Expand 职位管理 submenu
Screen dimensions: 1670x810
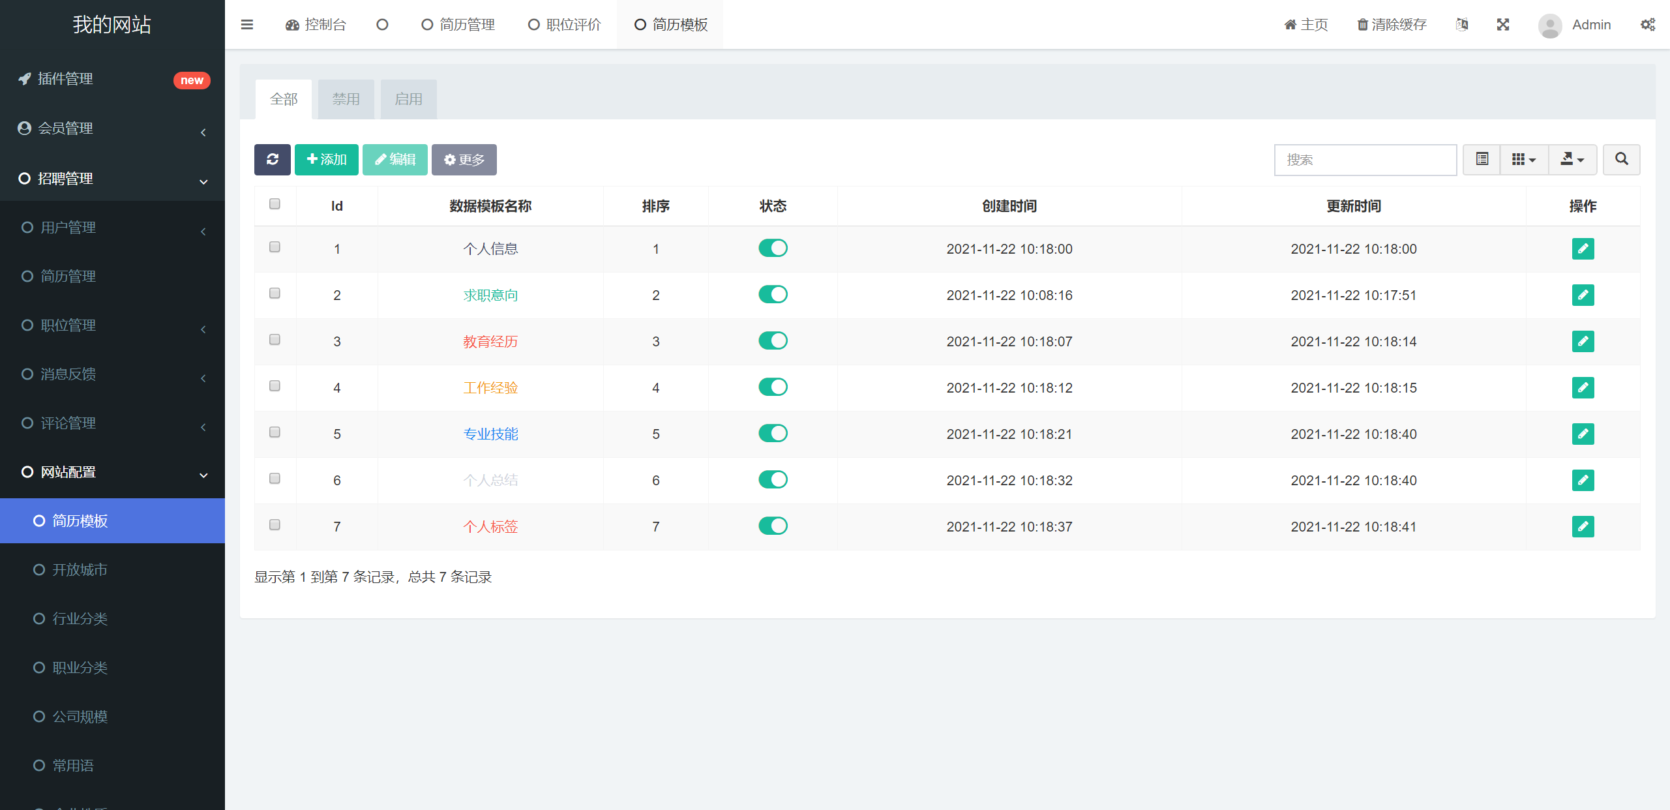click(112, 325)
